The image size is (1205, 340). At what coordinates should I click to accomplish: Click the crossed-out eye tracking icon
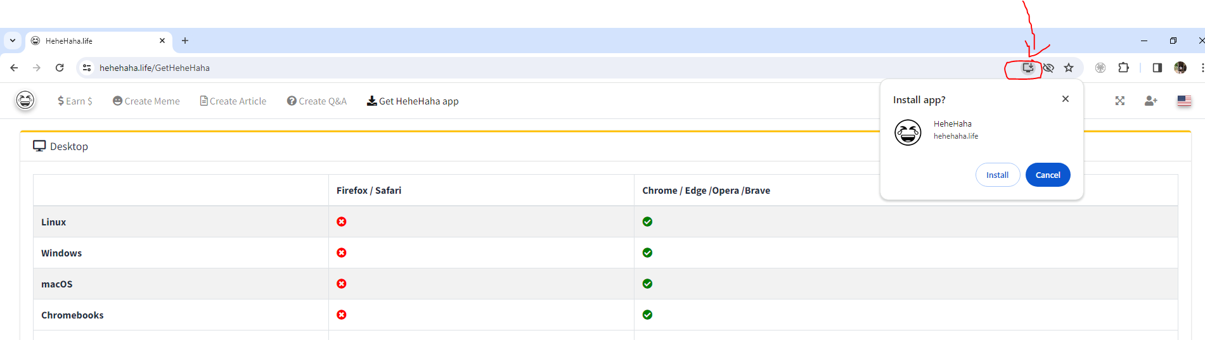tap(1048, 68)
